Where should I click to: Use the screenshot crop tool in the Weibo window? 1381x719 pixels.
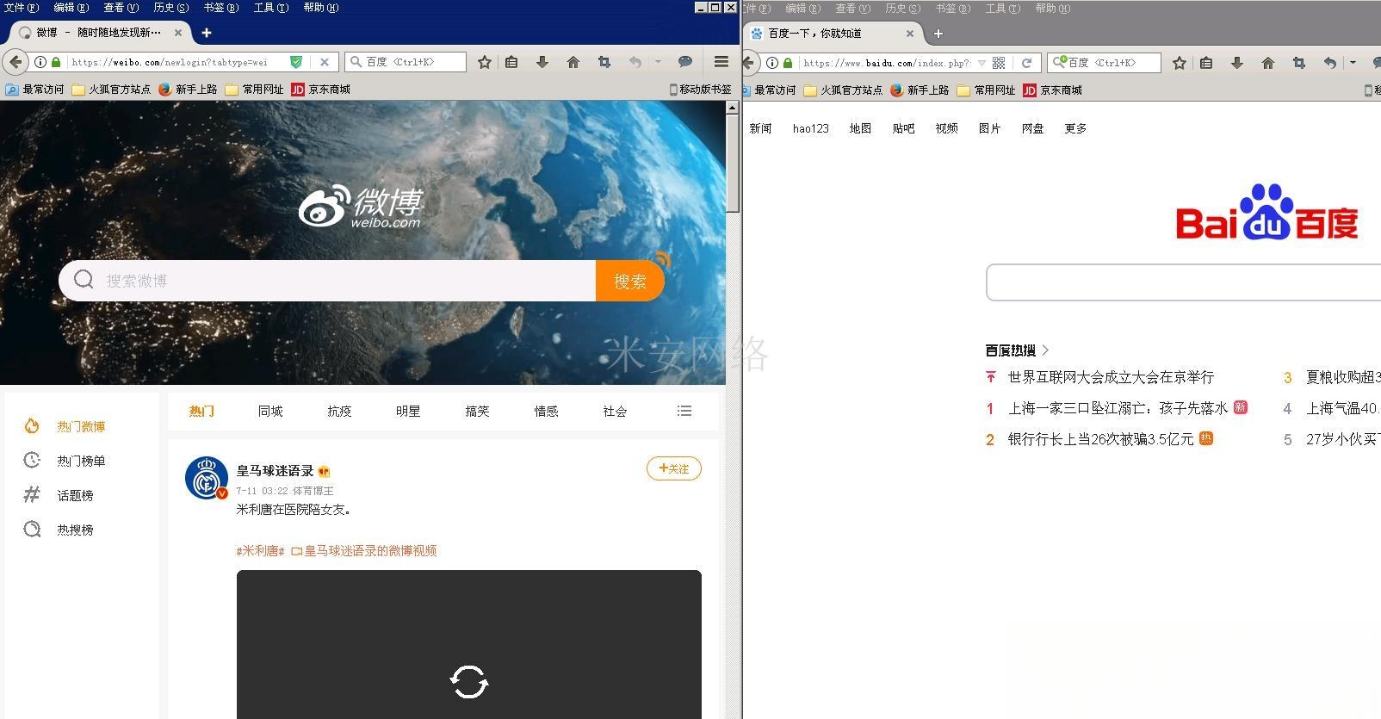point(604,62)
